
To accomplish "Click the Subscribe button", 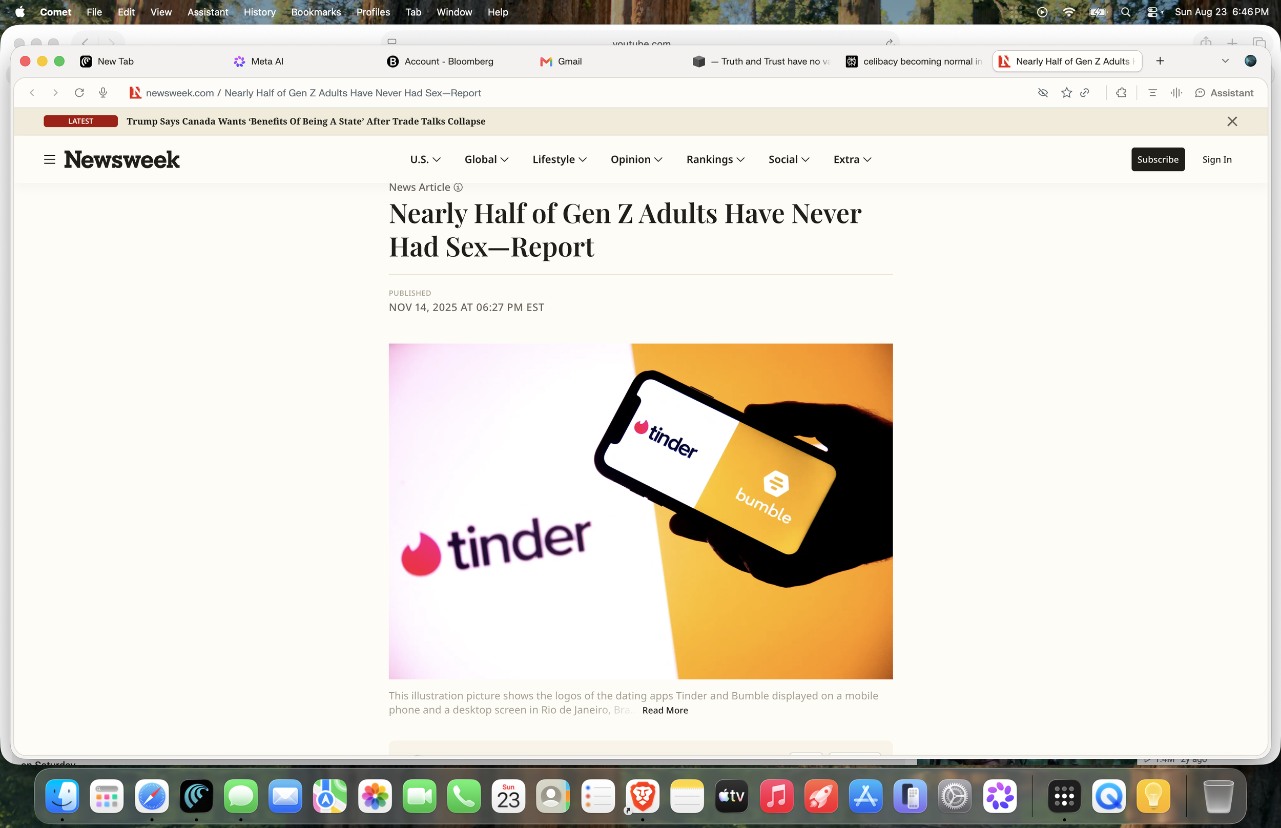I will pos(1158,160).
